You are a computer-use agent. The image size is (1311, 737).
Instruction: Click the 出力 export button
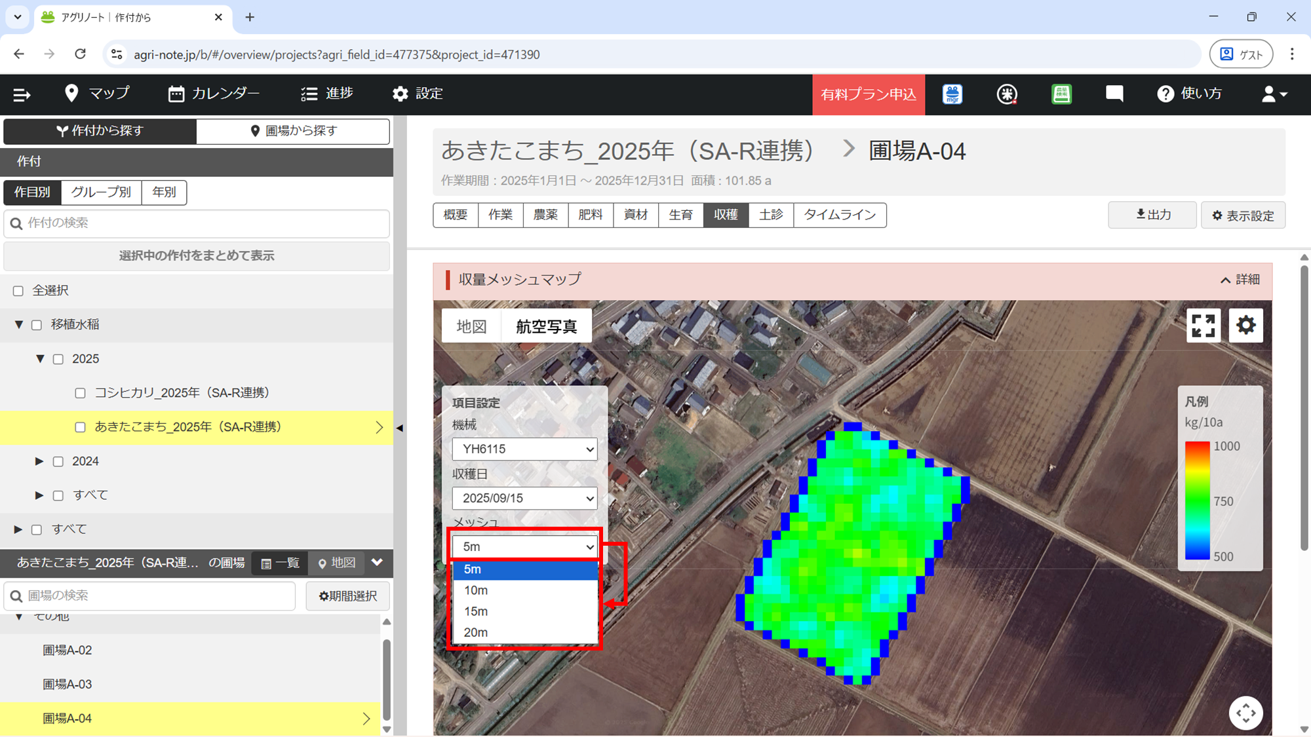[x=1152, y=215]
